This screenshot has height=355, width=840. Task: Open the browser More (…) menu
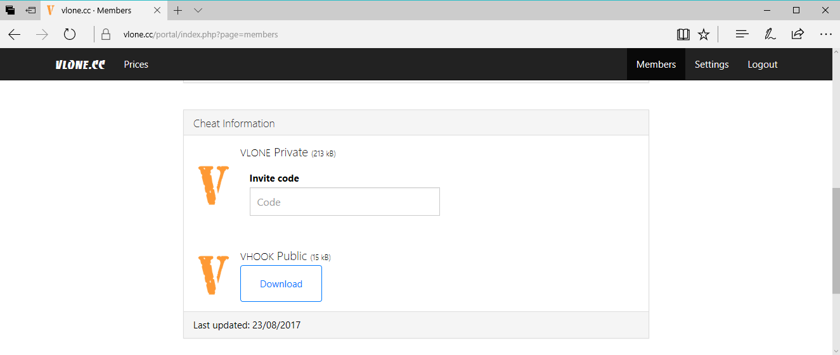[825, 35]
